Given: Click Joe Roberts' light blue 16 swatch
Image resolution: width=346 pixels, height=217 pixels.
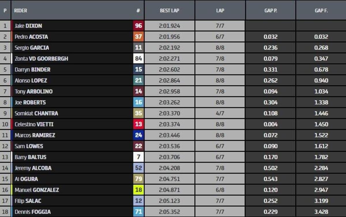Looking at the screenshot, I should [x=138, y=102].
